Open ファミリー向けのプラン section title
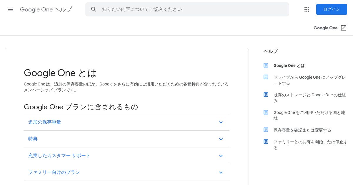Viewport: 353px width, 185px height. point(54,172)
